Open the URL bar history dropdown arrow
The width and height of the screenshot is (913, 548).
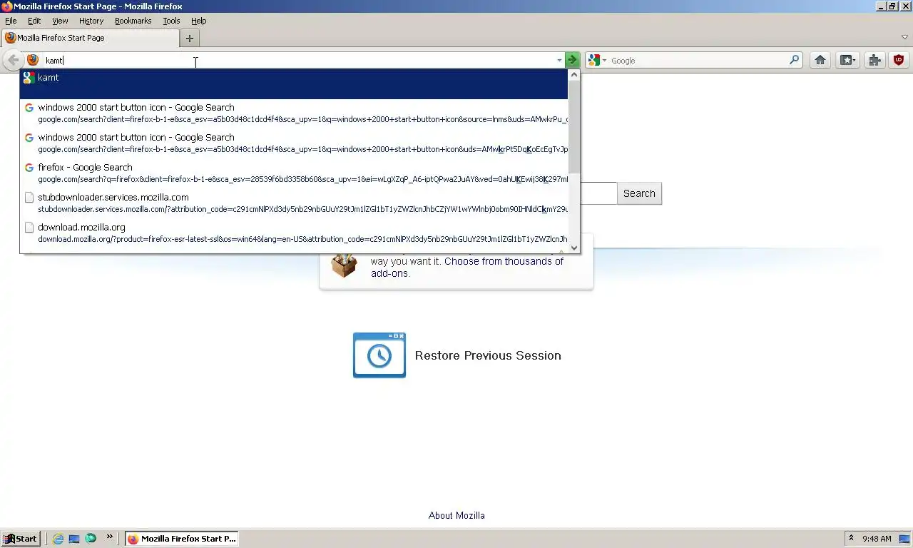click(559, 61)
